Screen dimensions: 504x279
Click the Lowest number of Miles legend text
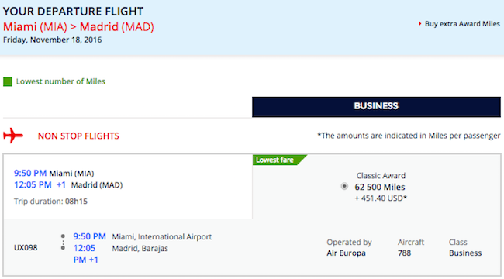[60, 81]
